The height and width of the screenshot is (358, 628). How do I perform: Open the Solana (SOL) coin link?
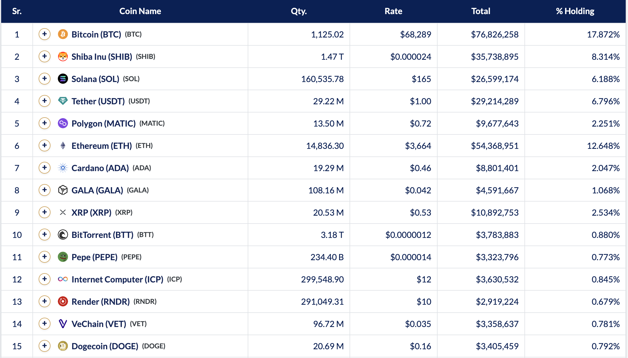coord(95,79)
